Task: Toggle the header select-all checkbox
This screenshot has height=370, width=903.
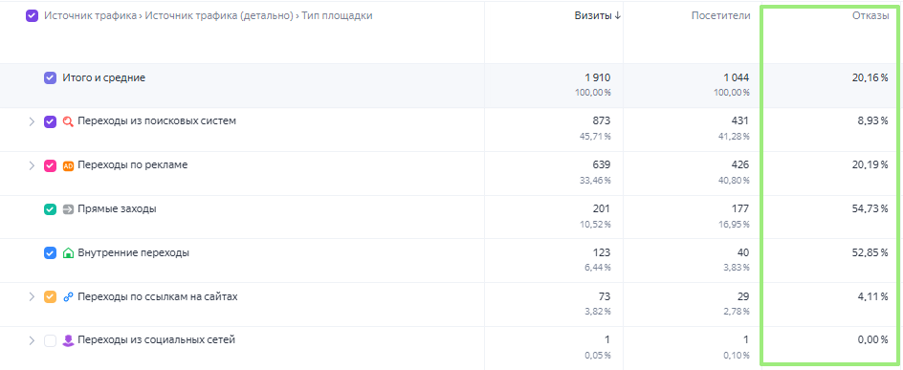Action: [32, 16]
